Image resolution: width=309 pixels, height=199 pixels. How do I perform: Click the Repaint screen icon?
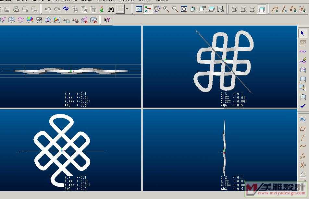point(139,9)
